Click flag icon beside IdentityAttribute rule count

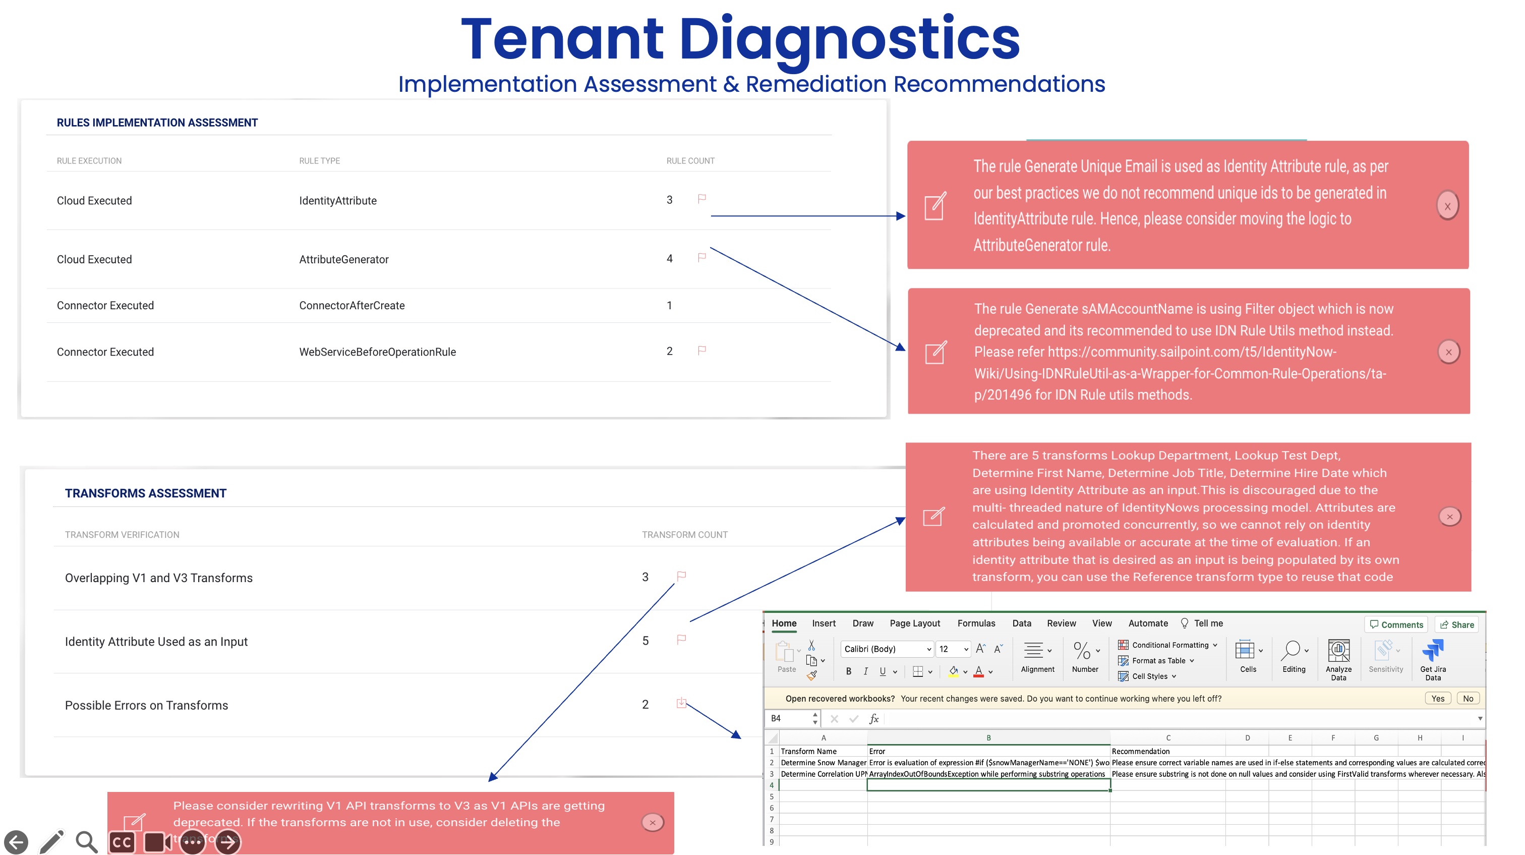[701, 199]
